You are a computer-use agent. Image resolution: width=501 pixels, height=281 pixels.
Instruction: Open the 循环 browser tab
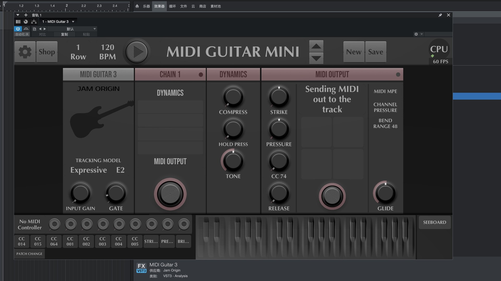(172, 6)
